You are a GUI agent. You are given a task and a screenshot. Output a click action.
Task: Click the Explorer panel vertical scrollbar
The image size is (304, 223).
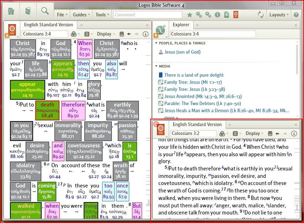(297, 60)
